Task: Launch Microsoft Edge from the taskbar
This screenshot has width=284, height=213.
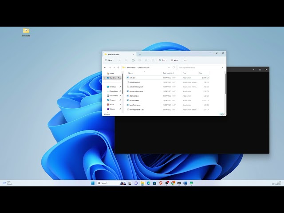Action: click(149, 183)
